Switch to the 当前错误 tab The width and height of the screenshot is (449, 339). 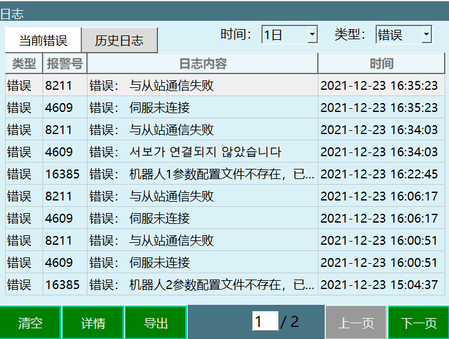point(43,40)
